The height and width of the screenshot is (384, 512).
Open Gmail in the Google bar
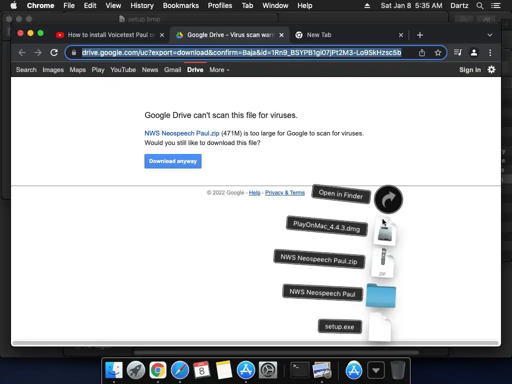172,70
